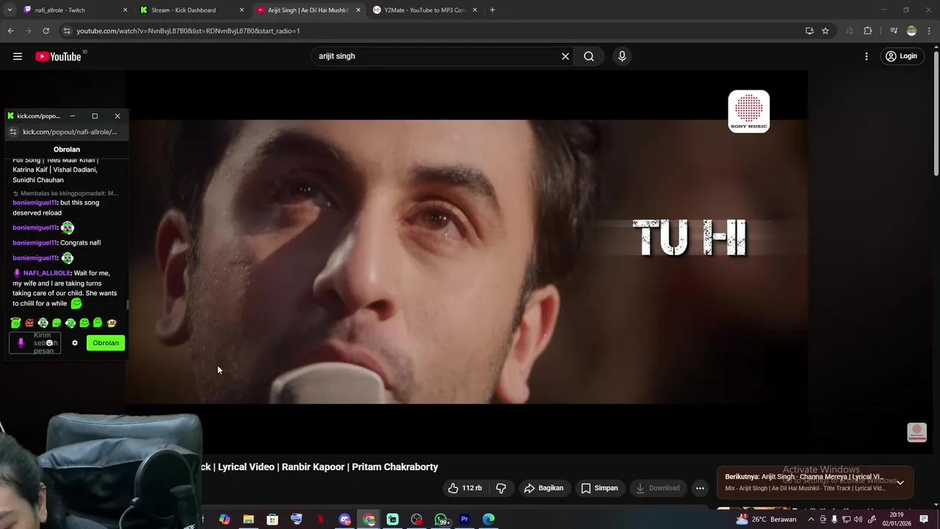940x529 pixels.
Task: View site information icon in address bar
Action: tap(67, 31)
